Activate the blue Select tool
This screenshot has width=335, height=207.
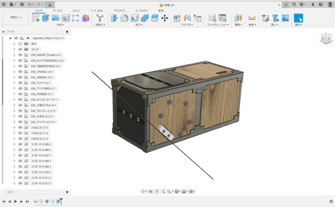[298, 18]
